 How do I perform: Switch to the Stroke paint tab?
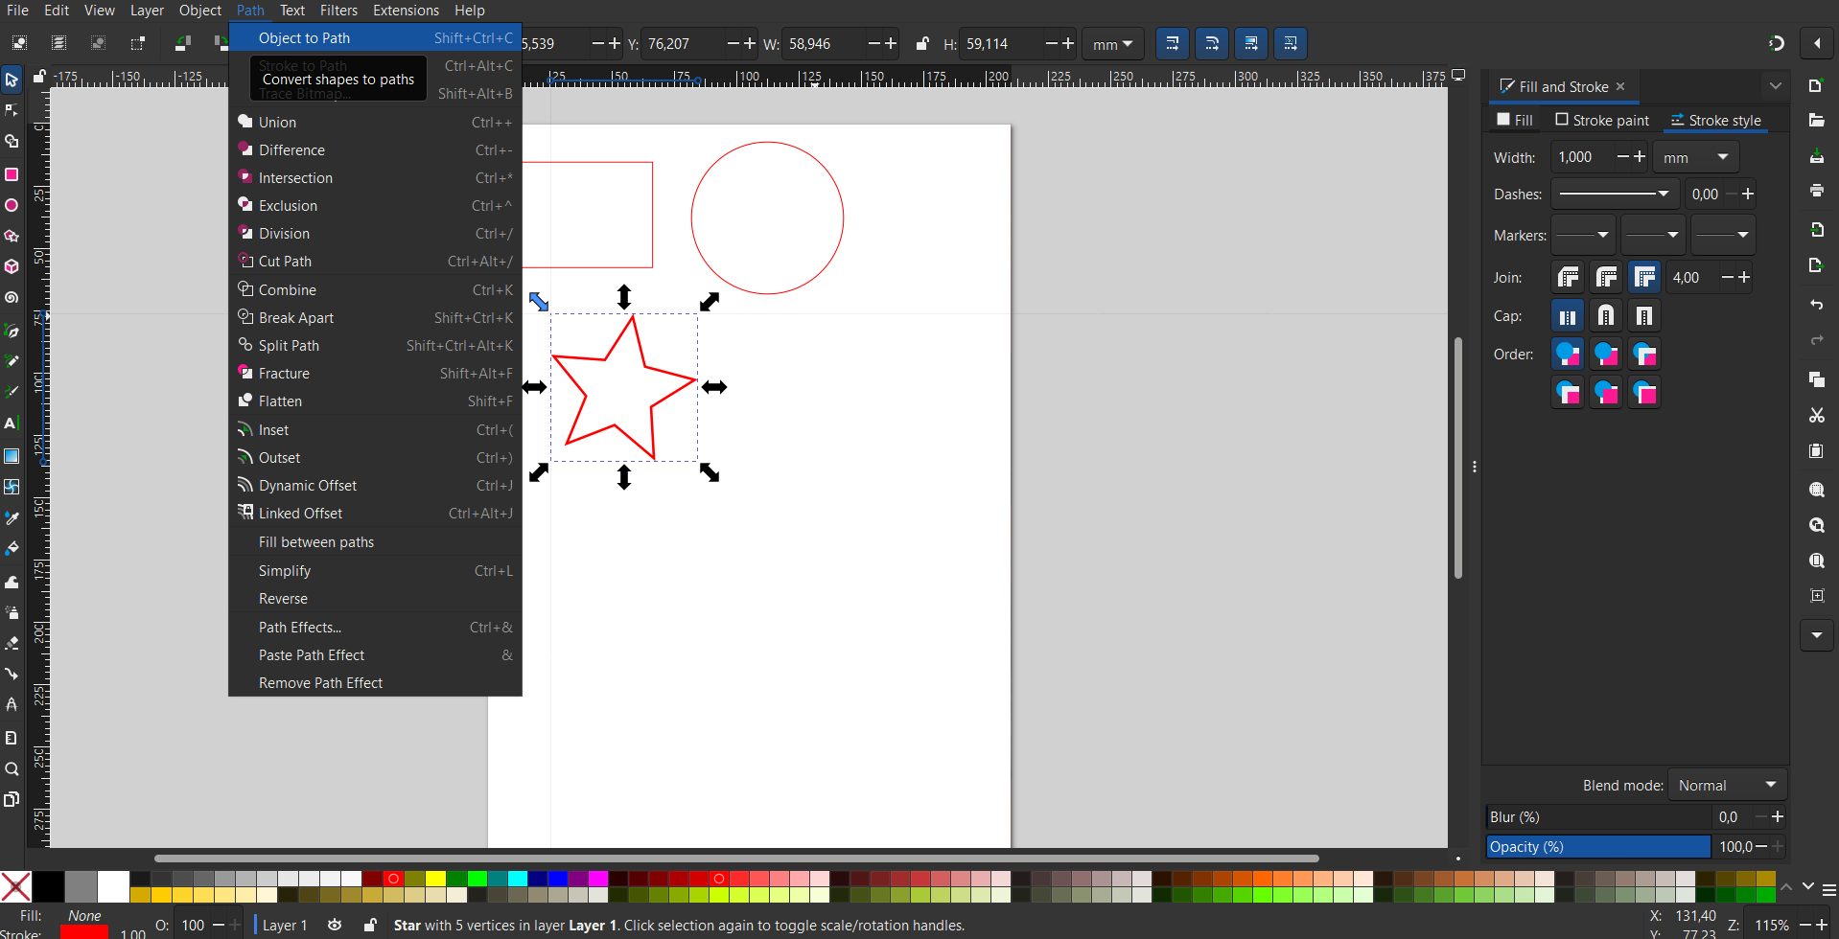click(x=1602, y=121)
